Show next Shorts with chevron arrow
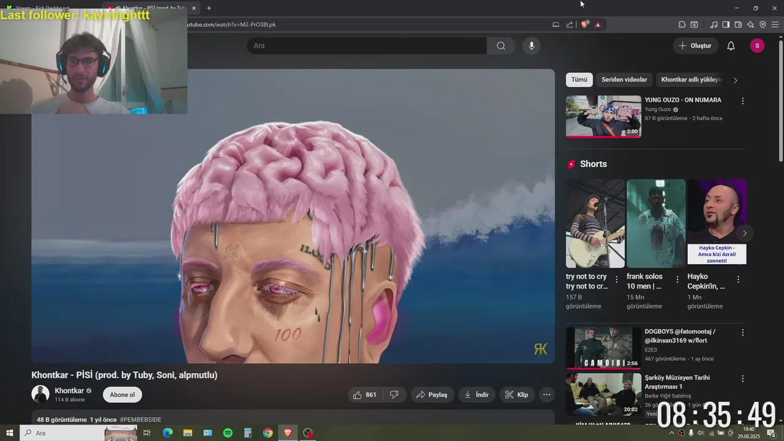 pos(745,233)
